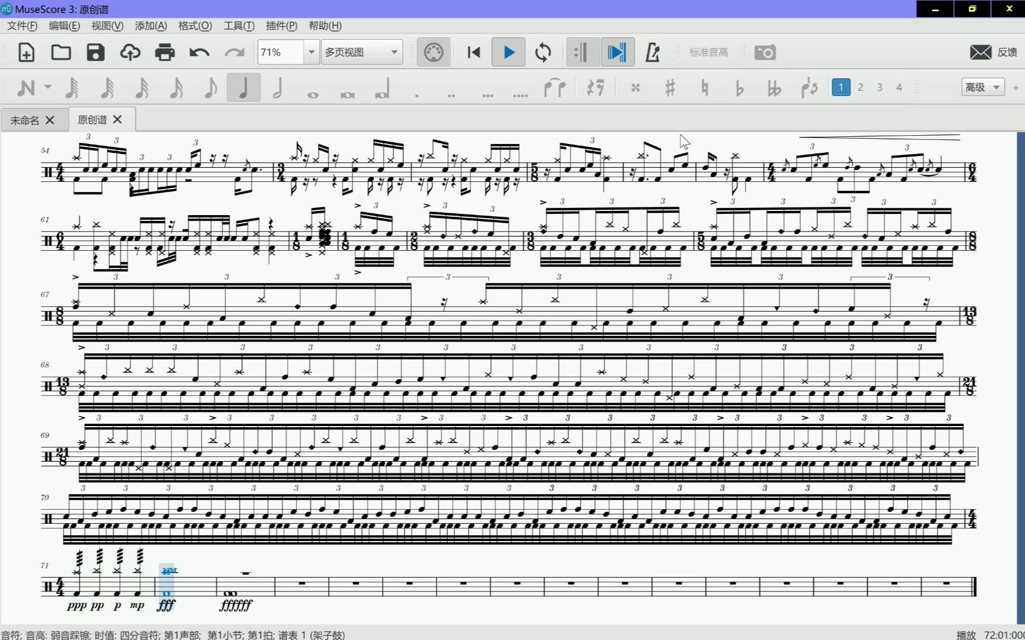Open the 视图(V) menu

(x=107, y=25)
